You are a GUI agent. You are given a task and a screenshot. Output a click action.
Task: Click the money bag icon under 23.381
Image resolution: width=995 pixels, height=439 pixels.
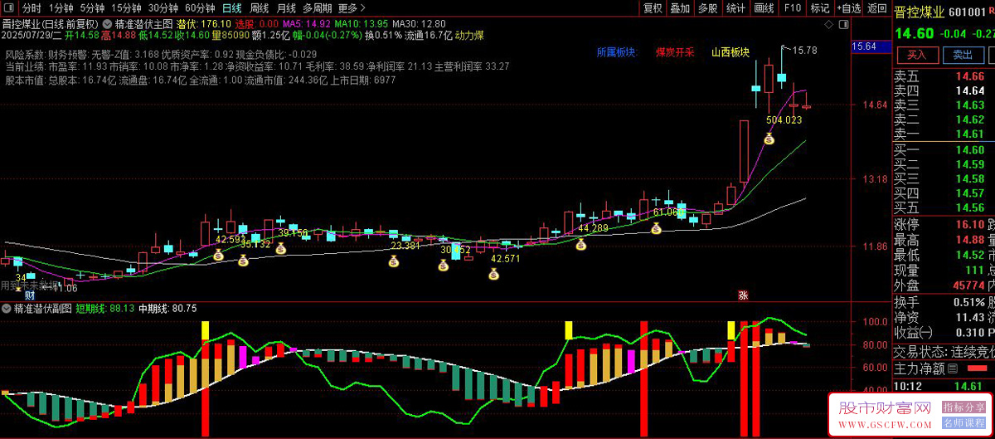(x=393, y=262)
